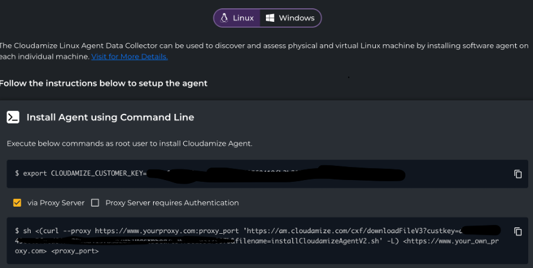Click the Windows logo icon

tap(270, 18)
